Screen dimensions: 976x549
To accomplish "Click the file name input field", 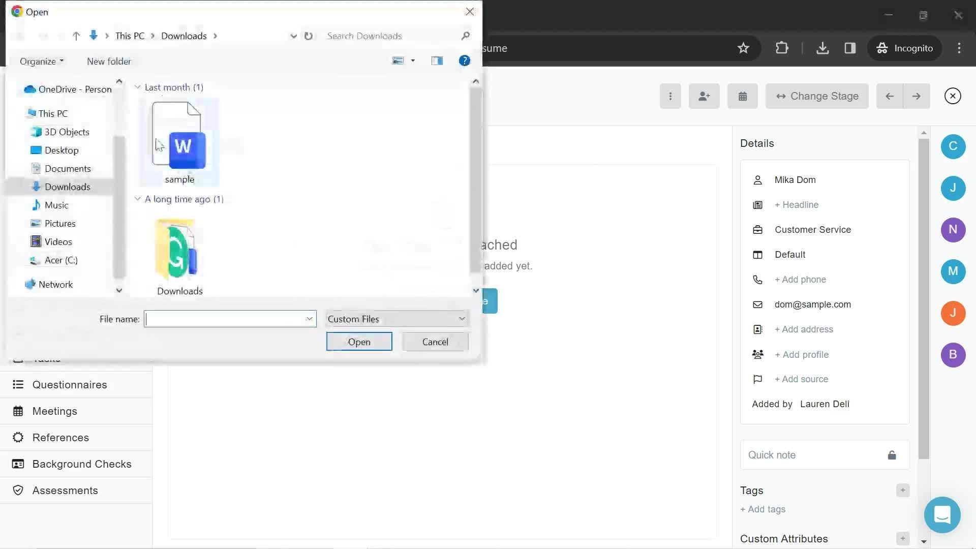I will (228, 318).
